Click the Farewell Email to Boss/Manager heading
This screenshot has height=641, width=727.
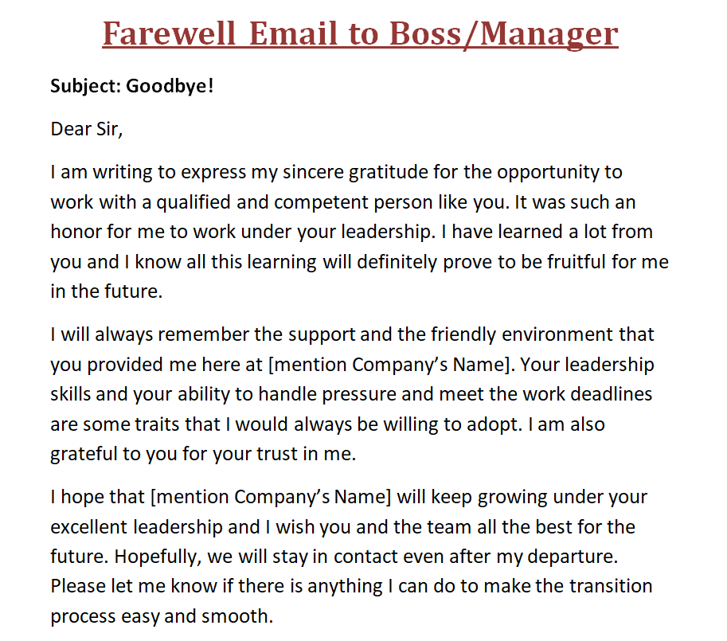(360, 34)
